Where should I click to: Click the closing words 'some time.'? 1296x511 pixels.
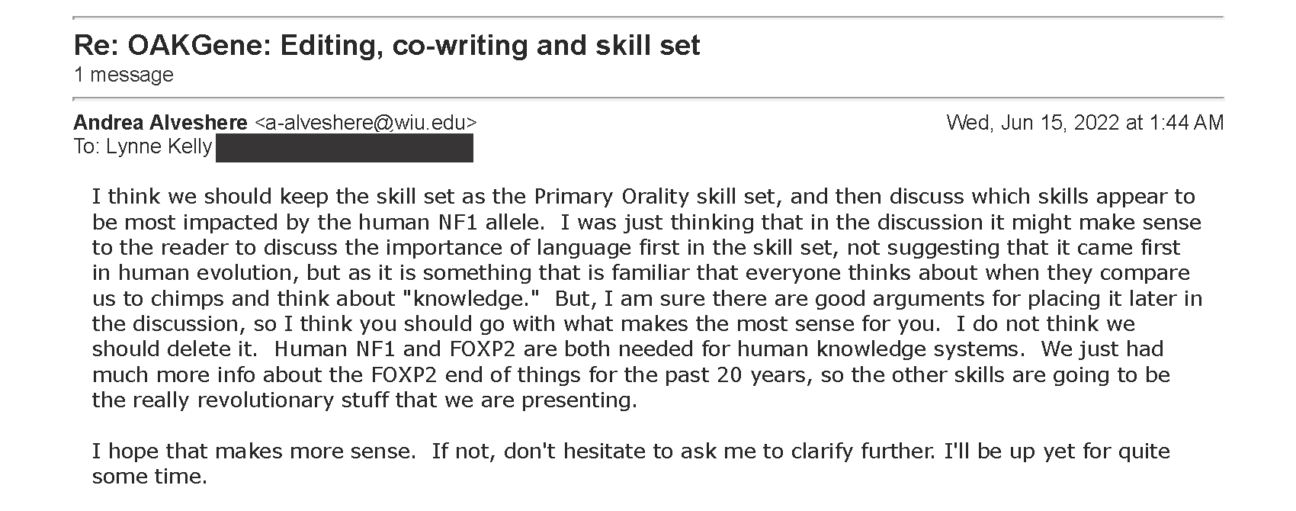(x=149, y=477)
